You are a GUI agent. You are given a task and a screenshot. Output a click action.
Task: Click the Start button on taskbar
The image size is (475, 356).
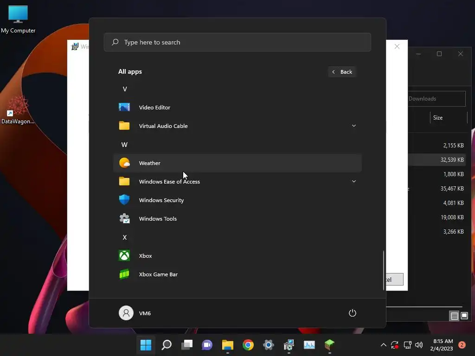point(146,345)
